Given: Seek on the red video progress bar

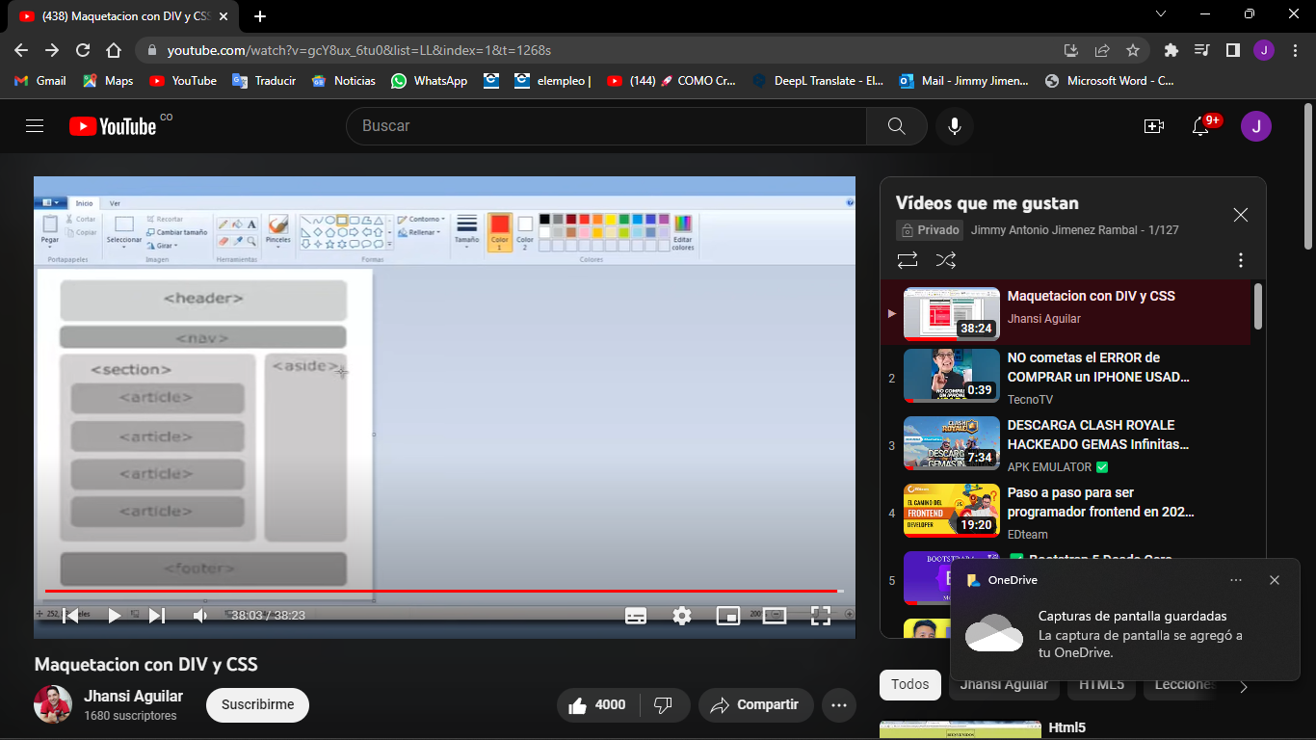Looking at the screenshot, I should [x=441, y=591].
